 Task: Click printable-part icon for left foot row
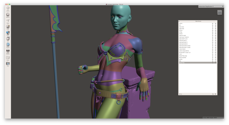coord(212,34)
